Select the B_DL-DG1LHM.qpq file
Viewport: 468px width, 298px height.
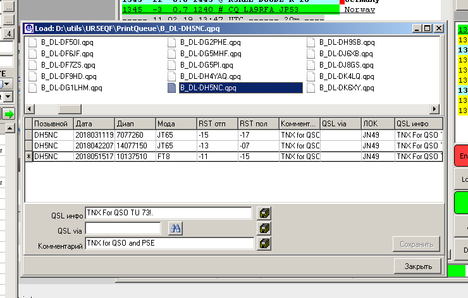click(x=71, y=88)
